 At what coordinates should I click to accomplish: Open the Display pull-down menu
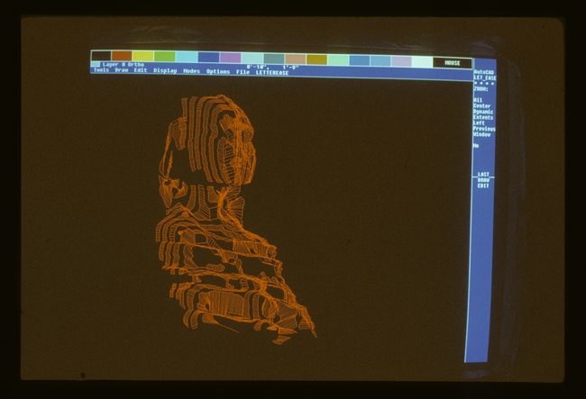point(165,71)
